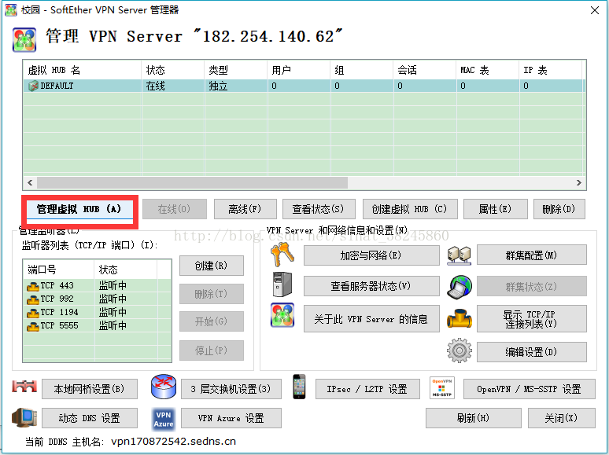Select the TCP 5555 listener entry
The image size is (609, 455).
click(x=57, y=325)
